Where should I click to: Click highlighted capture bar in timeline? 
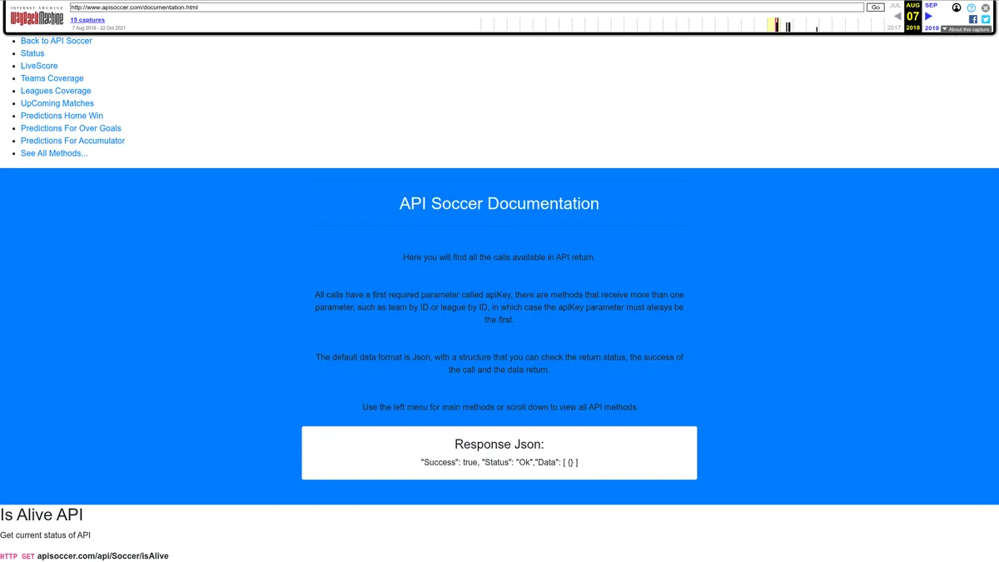pyautogui.click(x=777, y=25)
